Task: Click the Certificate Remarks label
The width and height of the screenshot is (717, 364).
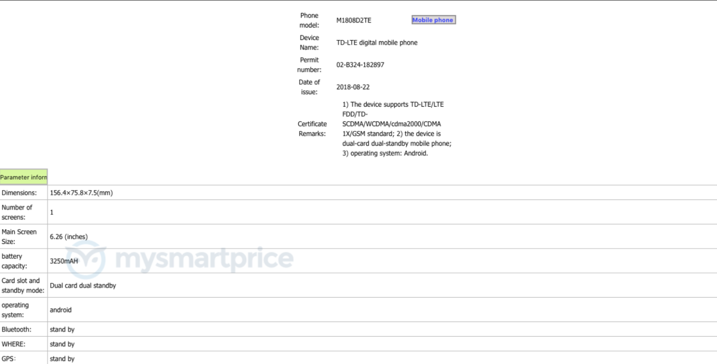Action: pyautogui.click(x=312, y=129)
